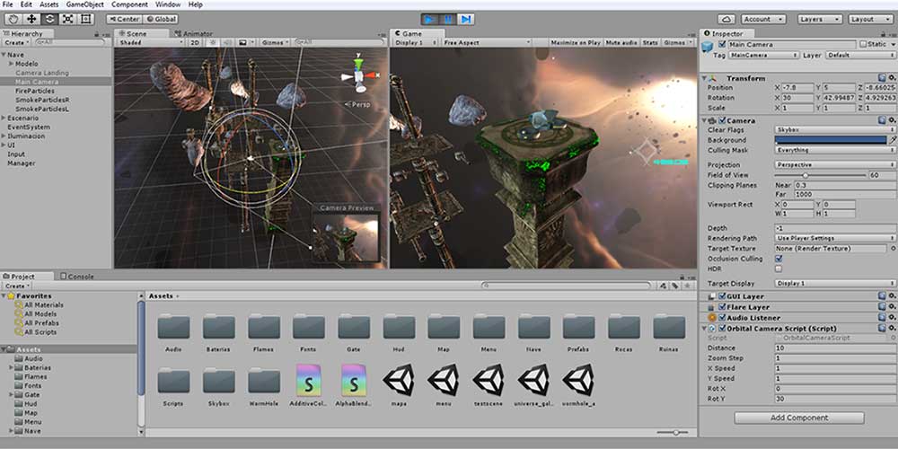This screenshot has width=898, height=449.
Task: Select the Hand tool in toolbar
Action: (13, 19)
